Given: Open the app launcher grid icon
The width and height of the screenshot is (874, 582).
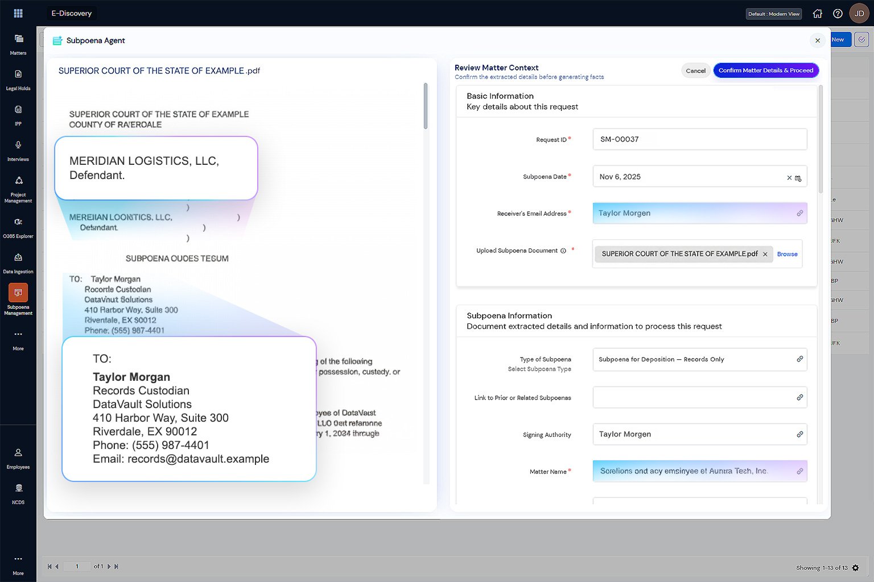Looking at the screenshot, I should point(18,13).
